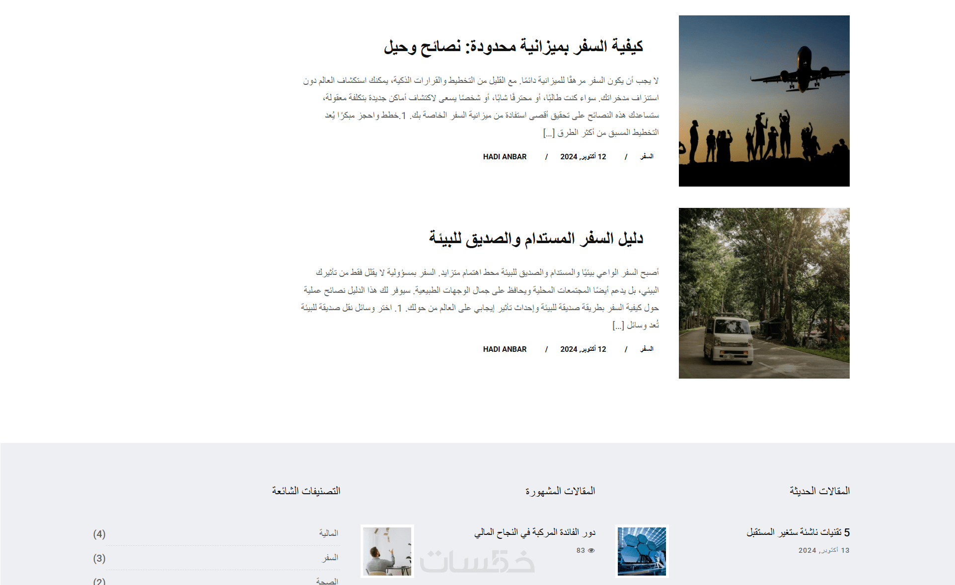Viewport: 955px width, 585px height.
Task: Select الصحة category in footer list
Action: (x=327, y=581)
